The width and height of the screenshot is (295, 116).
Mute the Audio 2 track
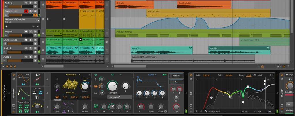coord(35,3)
